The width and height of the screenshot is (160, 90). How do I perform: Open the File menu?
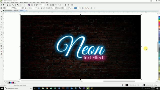point(1,3)
